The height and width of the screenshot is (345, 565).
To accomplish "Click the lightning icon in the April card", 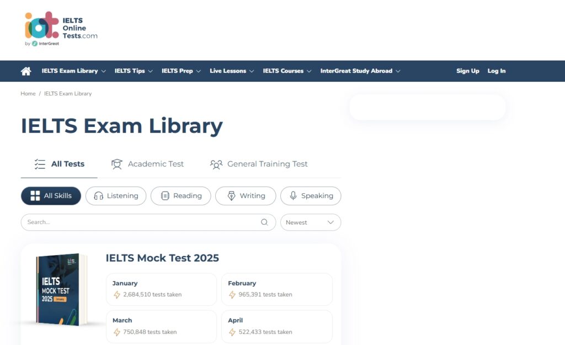I will [232, 332].
